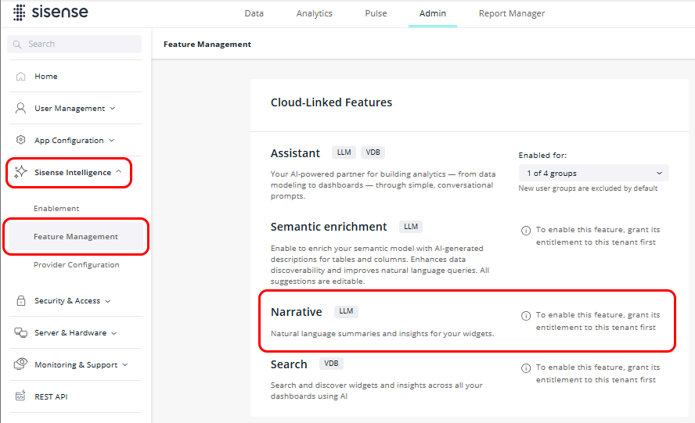Click the Sisense Intelligence sparkle icon

[20, 172]
